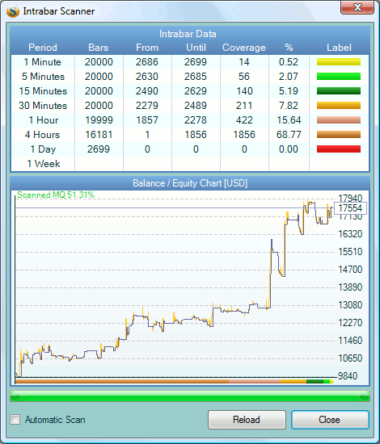Viewport: 380px width, 444px height.
Task: Click the percentage value 2.07
Action: click(289, 77)
